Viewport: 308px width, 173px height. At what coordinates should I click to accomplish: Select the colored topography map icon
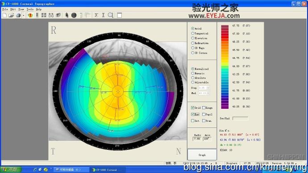point(30,15)
